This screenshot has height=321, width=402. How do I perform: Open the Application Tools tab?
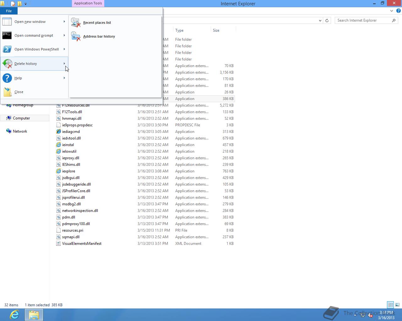pos(88,3)
